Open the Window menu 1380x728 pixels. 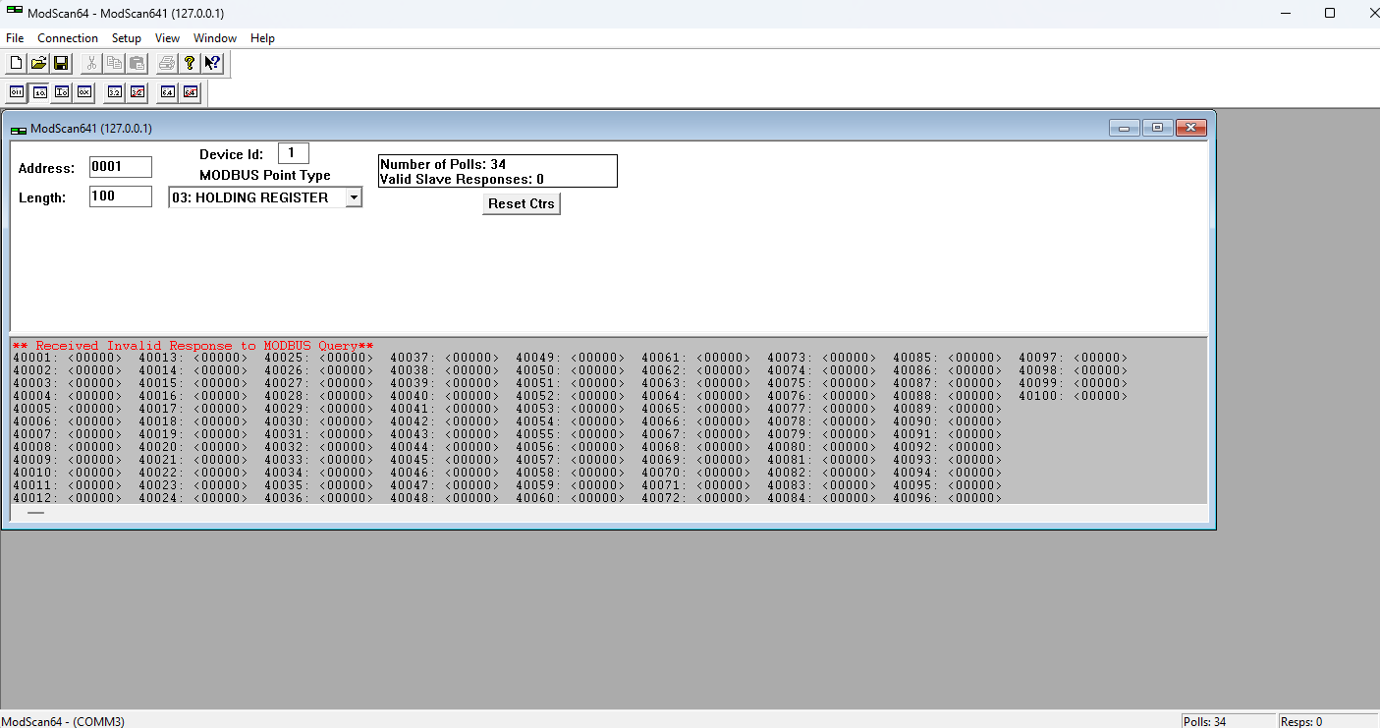tap(215, 38)
